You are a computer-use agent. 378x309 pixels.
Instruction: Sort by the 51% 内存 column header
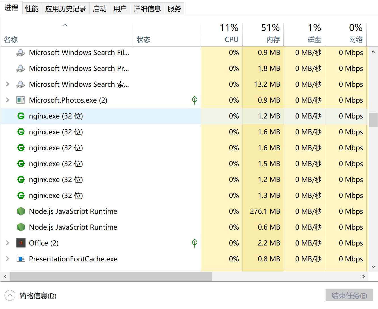coord(263,34)
